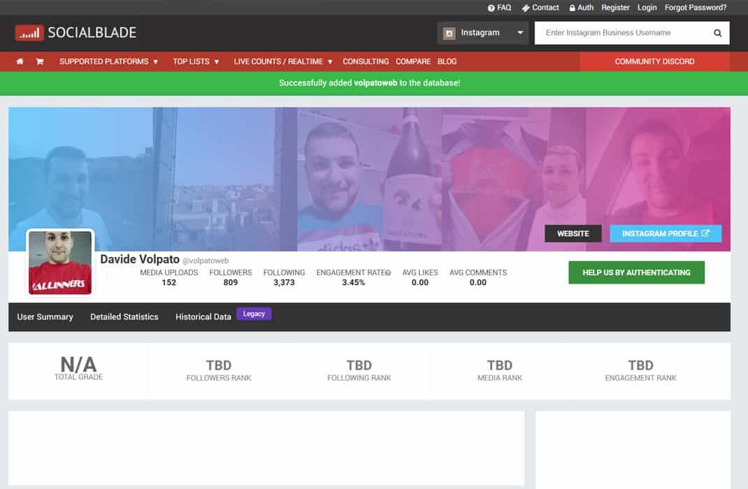Open the Instagram Profile button
This screenshot has height=489, width=748.
(666, 233)
